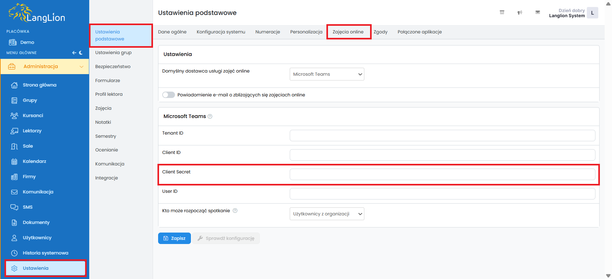This screenshot has width=612, height=279.
Task: Open the Domyślny dostawca Microsoft Teams dropdown
Action: tap(327, 74)
